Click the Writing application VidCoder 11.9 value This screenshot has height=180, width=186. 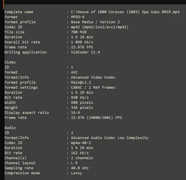click(x=85, y=52)
